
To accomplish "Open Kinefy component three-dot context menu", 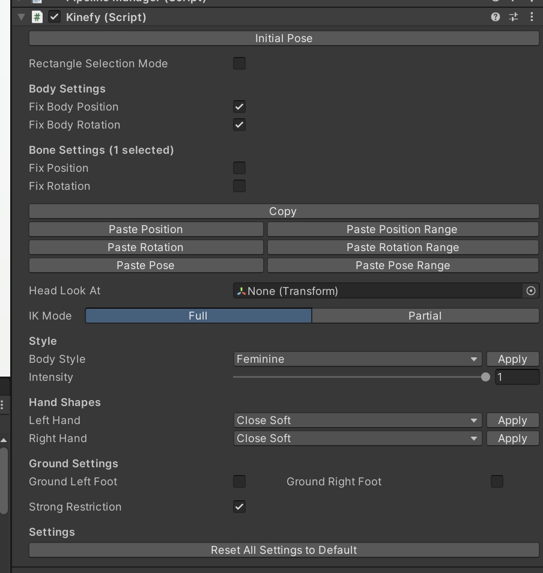I will click(x=532, y=17).
